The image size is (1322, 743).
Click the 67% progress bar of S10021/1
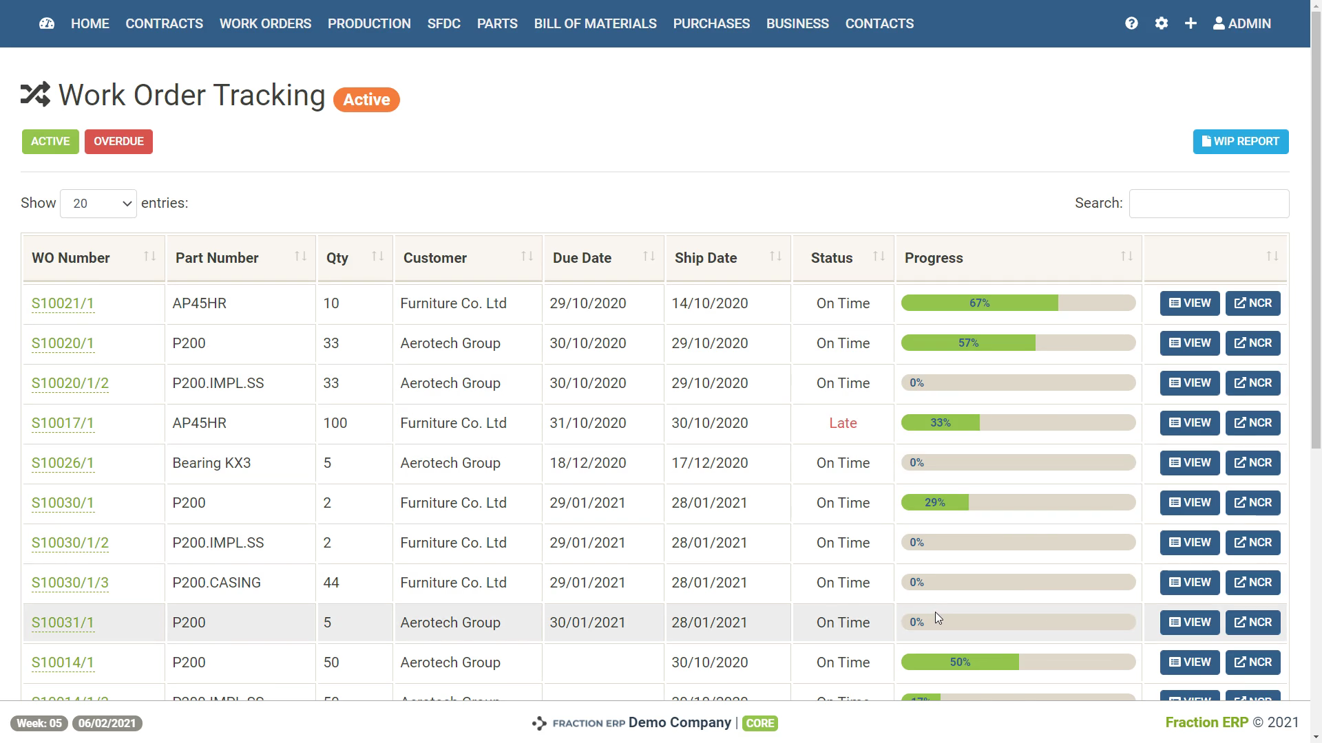980,303
